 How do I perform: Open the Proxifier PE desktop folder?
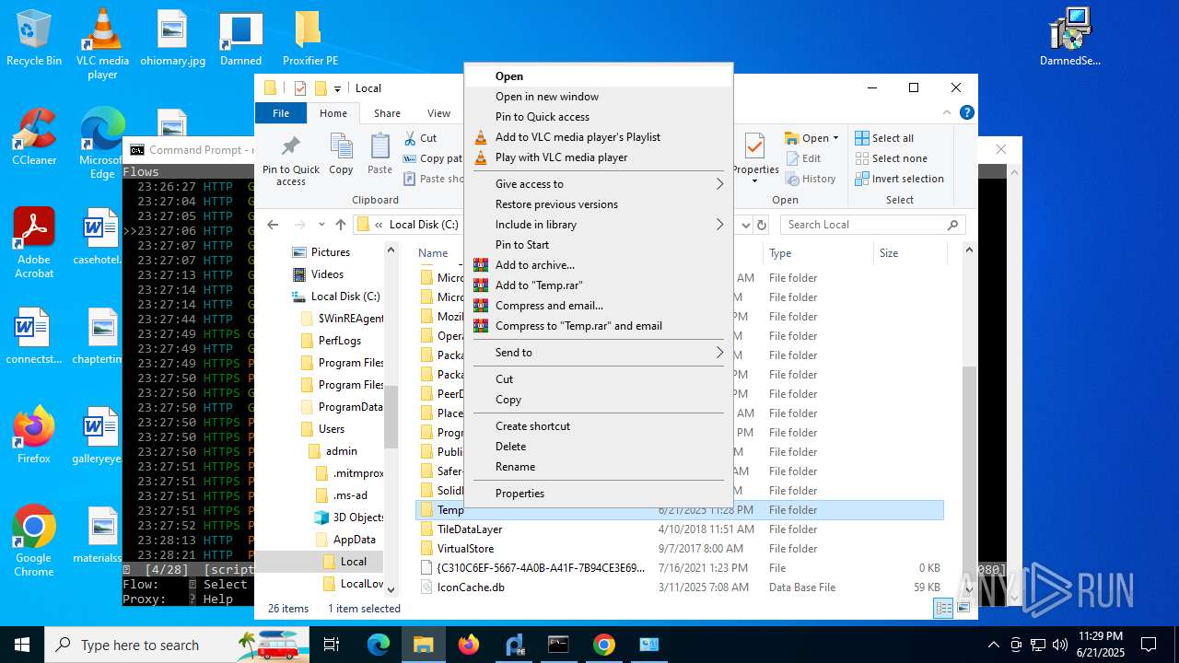(x=310, y=38)
